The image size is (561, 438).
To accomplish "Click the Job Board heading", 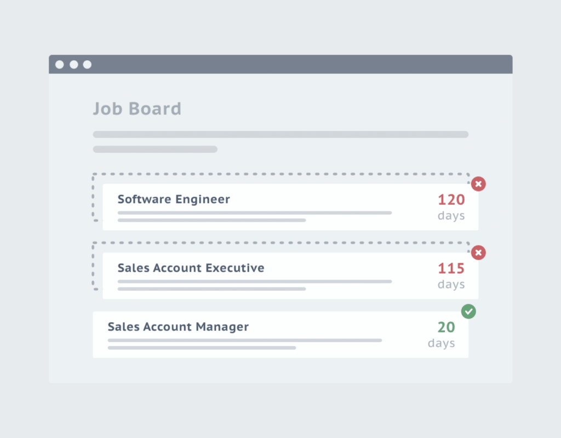I will click(x=137, y=108).
